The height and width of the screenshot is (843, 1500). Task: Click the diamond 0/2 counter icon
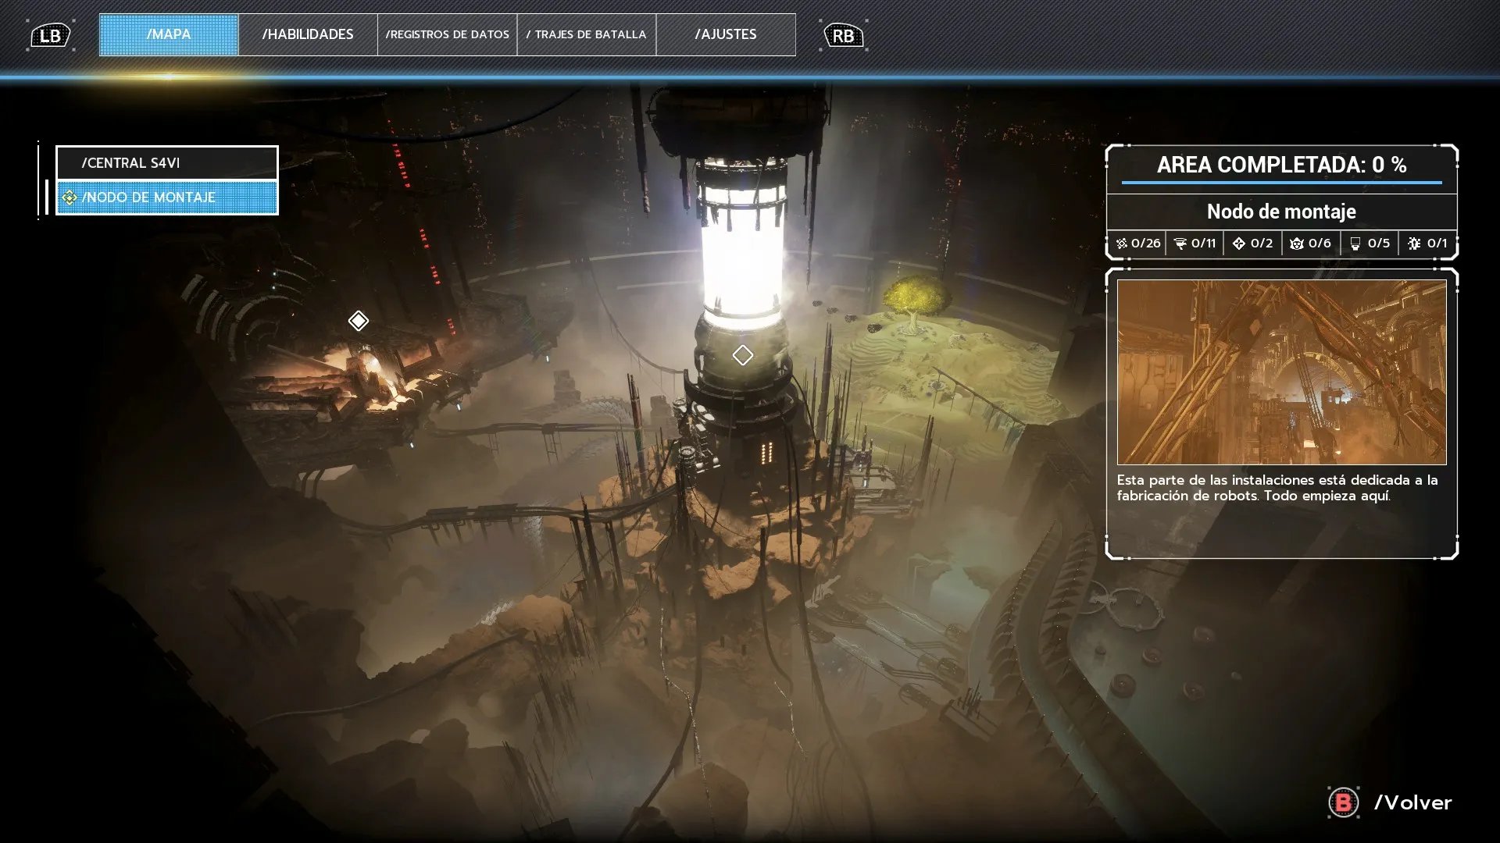(x=1239, y=244)
